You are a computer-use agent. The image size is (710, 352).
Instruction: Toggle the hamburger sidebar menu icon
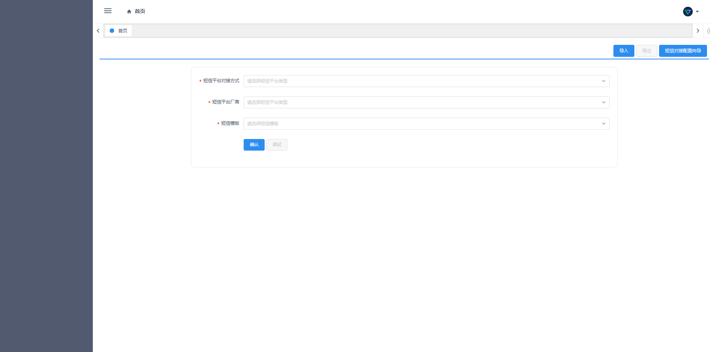[108, 11]
